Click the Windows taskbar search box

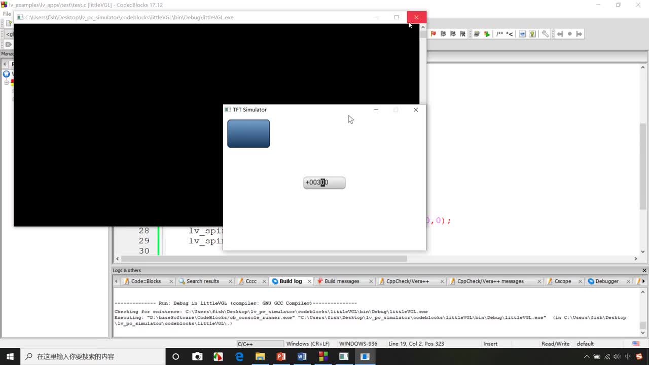(x=92, y=356)
